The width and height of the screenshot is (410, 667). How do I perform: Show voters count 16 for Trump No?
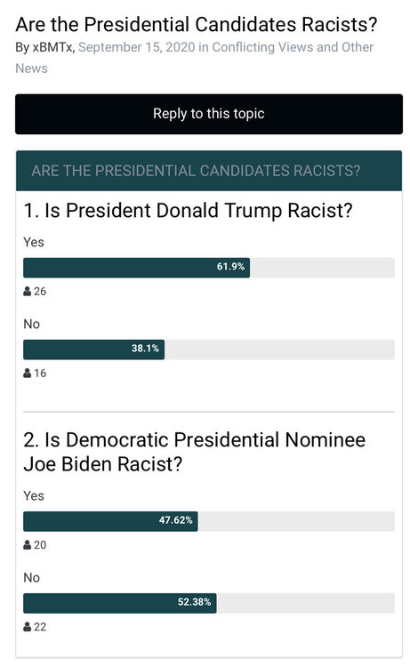40,373
